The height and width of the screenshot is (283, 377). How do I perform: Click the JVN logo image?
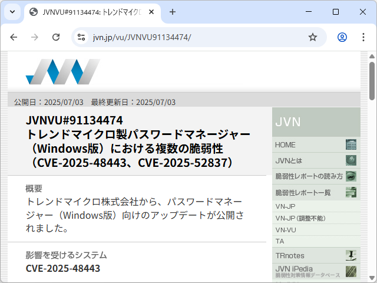coord(63,72)
